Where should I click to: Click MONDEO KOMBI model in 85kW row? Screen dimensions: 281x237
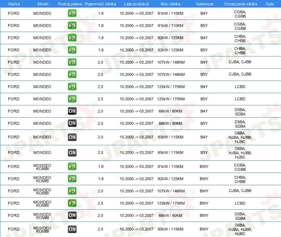42,229
